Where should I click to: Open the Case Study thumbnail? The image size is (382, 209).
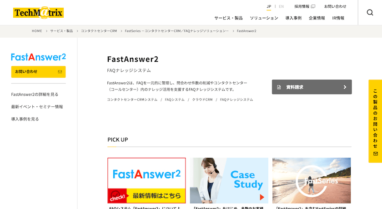coord(229,180)
